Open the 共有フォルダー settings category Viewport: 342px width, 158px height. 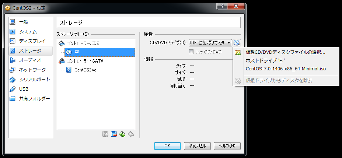tap(30, 98)
